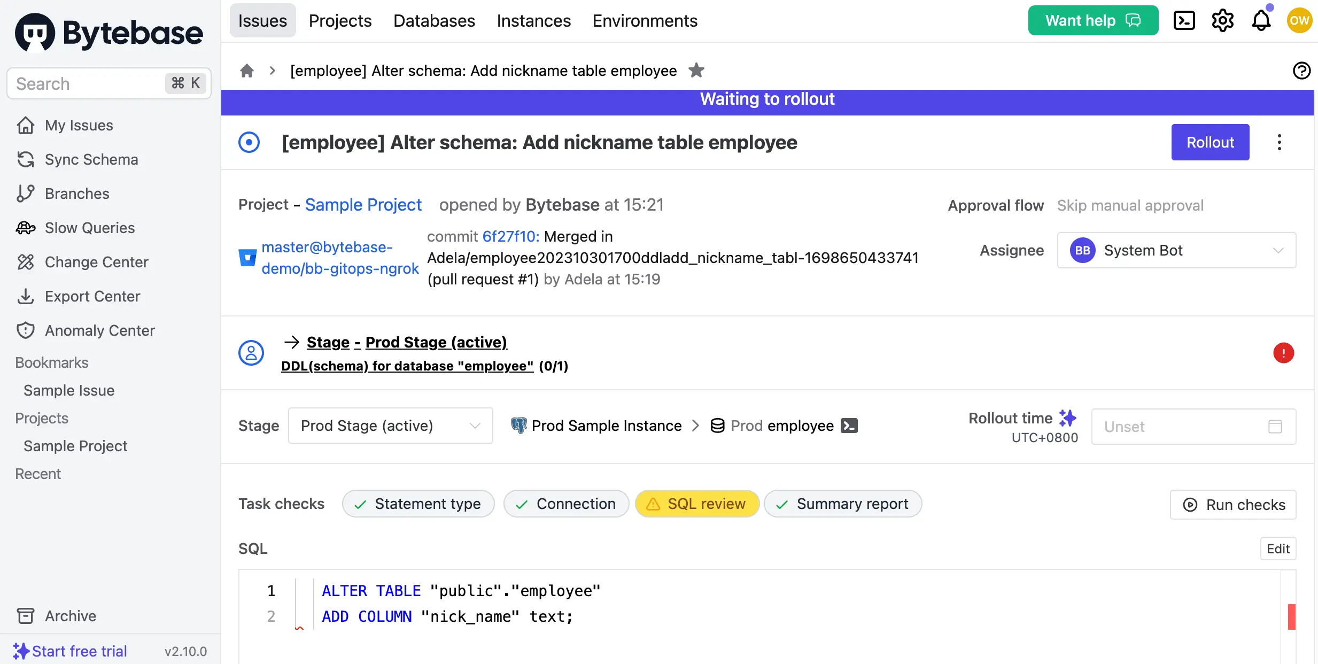
Task: Switch to the Projects tab
Action: pyautogui.click(x=340, y=21)
